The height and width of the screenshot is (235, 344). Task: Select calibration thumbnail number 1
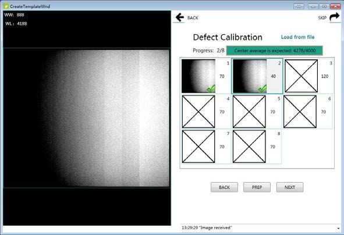(x=198, y=76)
